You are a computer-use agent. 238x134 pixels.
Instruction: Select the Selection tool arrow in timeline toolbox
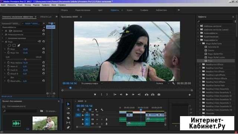68,104
